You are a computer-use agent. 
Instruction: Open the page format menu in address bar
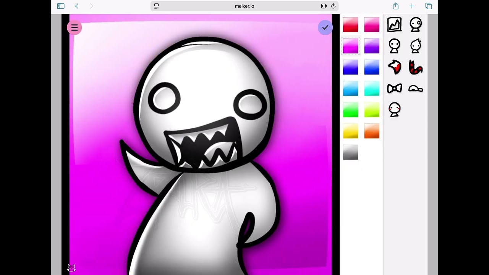[156, 6]
